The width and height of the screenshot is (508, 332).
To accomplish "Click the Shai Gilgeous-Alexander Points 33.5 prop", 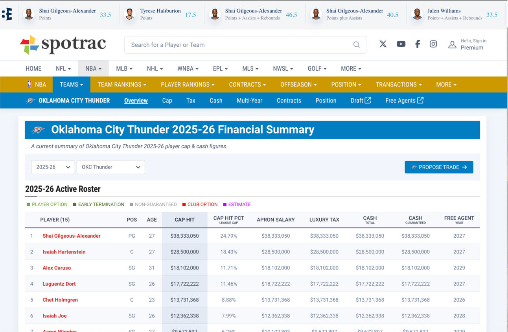I will click(x=68, y=14).
